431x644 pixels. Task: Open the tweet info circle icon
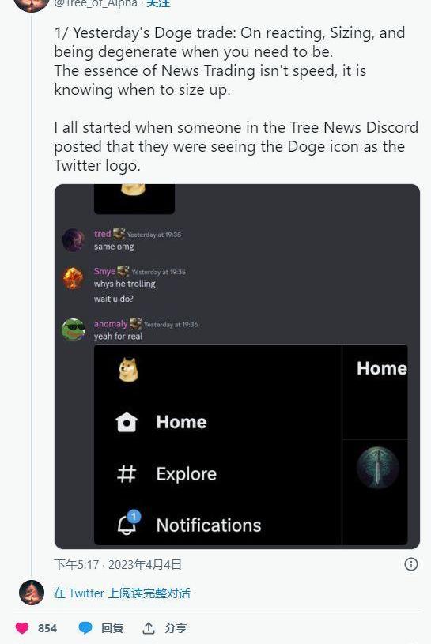411,564
